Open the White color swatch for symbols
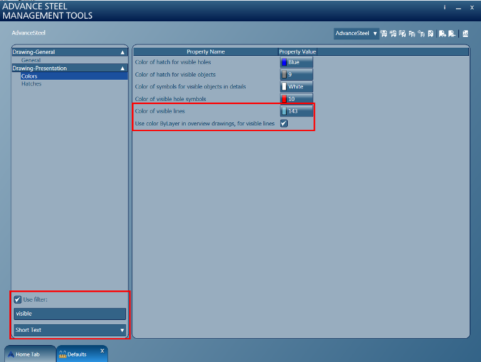This screenshot has height=362, width=481. [297, 87]
